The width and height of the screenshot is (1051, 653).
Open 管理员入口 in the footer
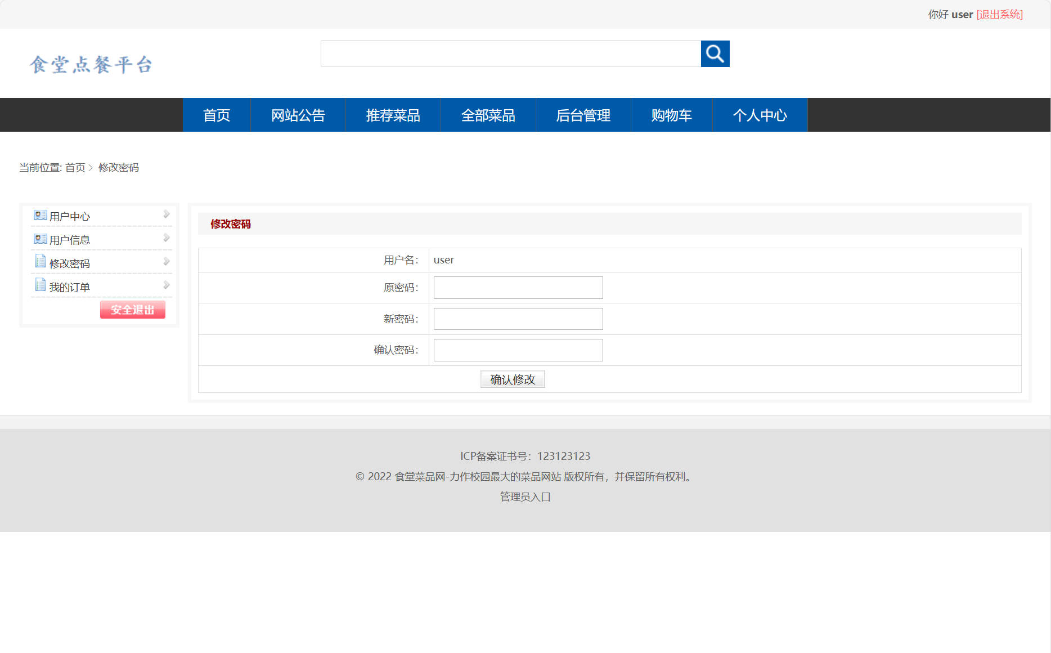(524, 497)
